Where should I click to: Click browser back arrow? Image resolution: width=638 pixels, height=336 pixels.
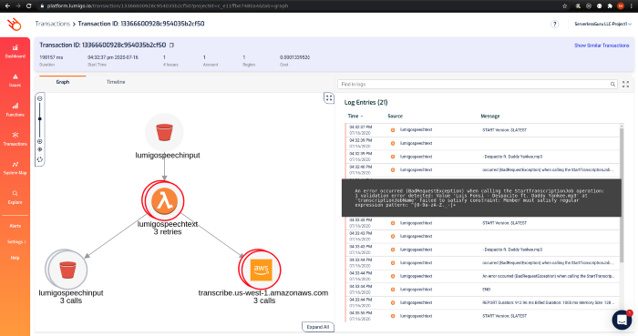tap(7, 6)
